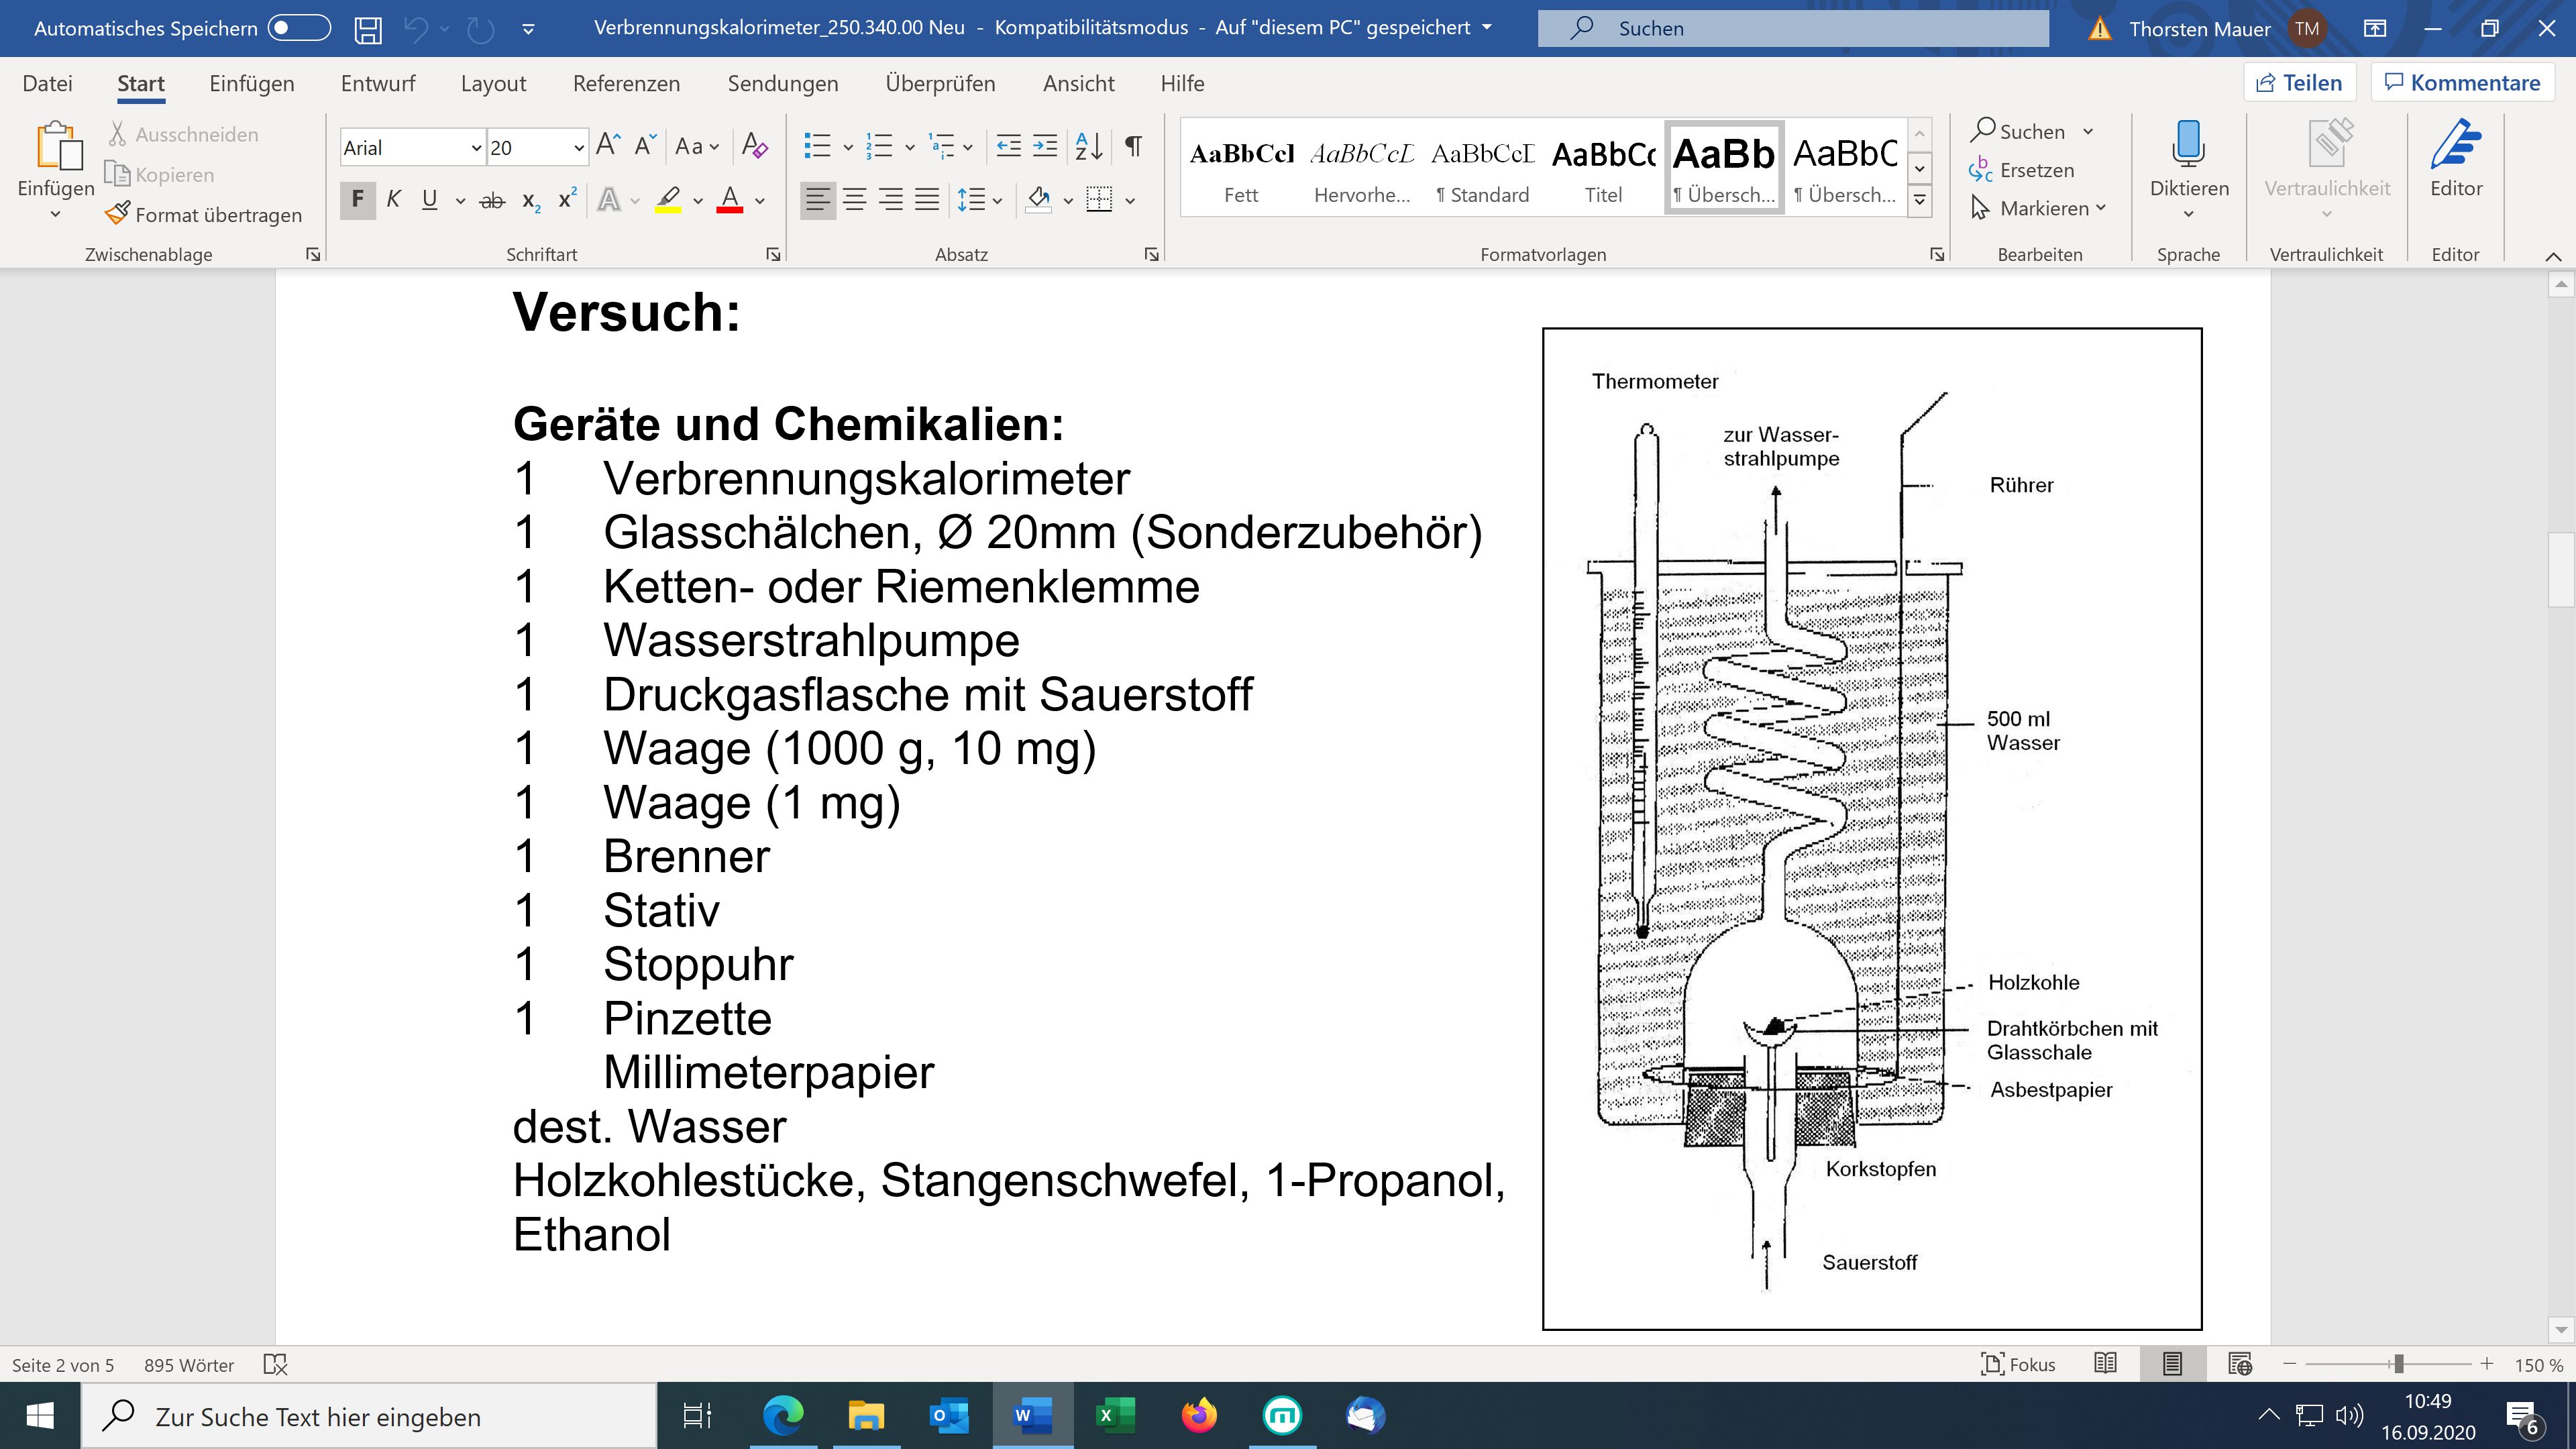Select Drucklayout view in status bar
Screen dimensions: 2576x1449
[2172, 1364]
